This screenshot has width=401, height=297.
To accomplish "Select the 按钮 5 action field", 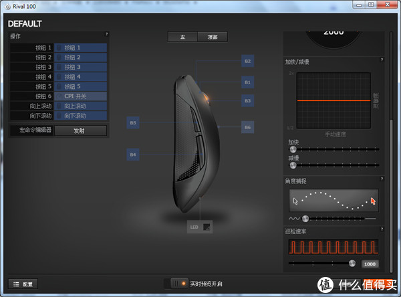I will (x=80, y=86).
